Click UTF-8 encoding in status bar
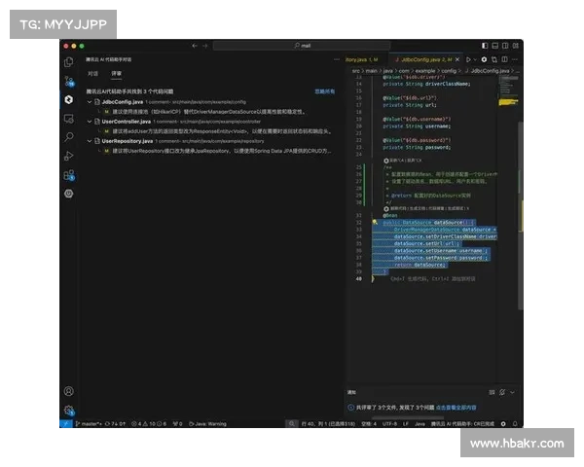 click(x=389, y=424)
